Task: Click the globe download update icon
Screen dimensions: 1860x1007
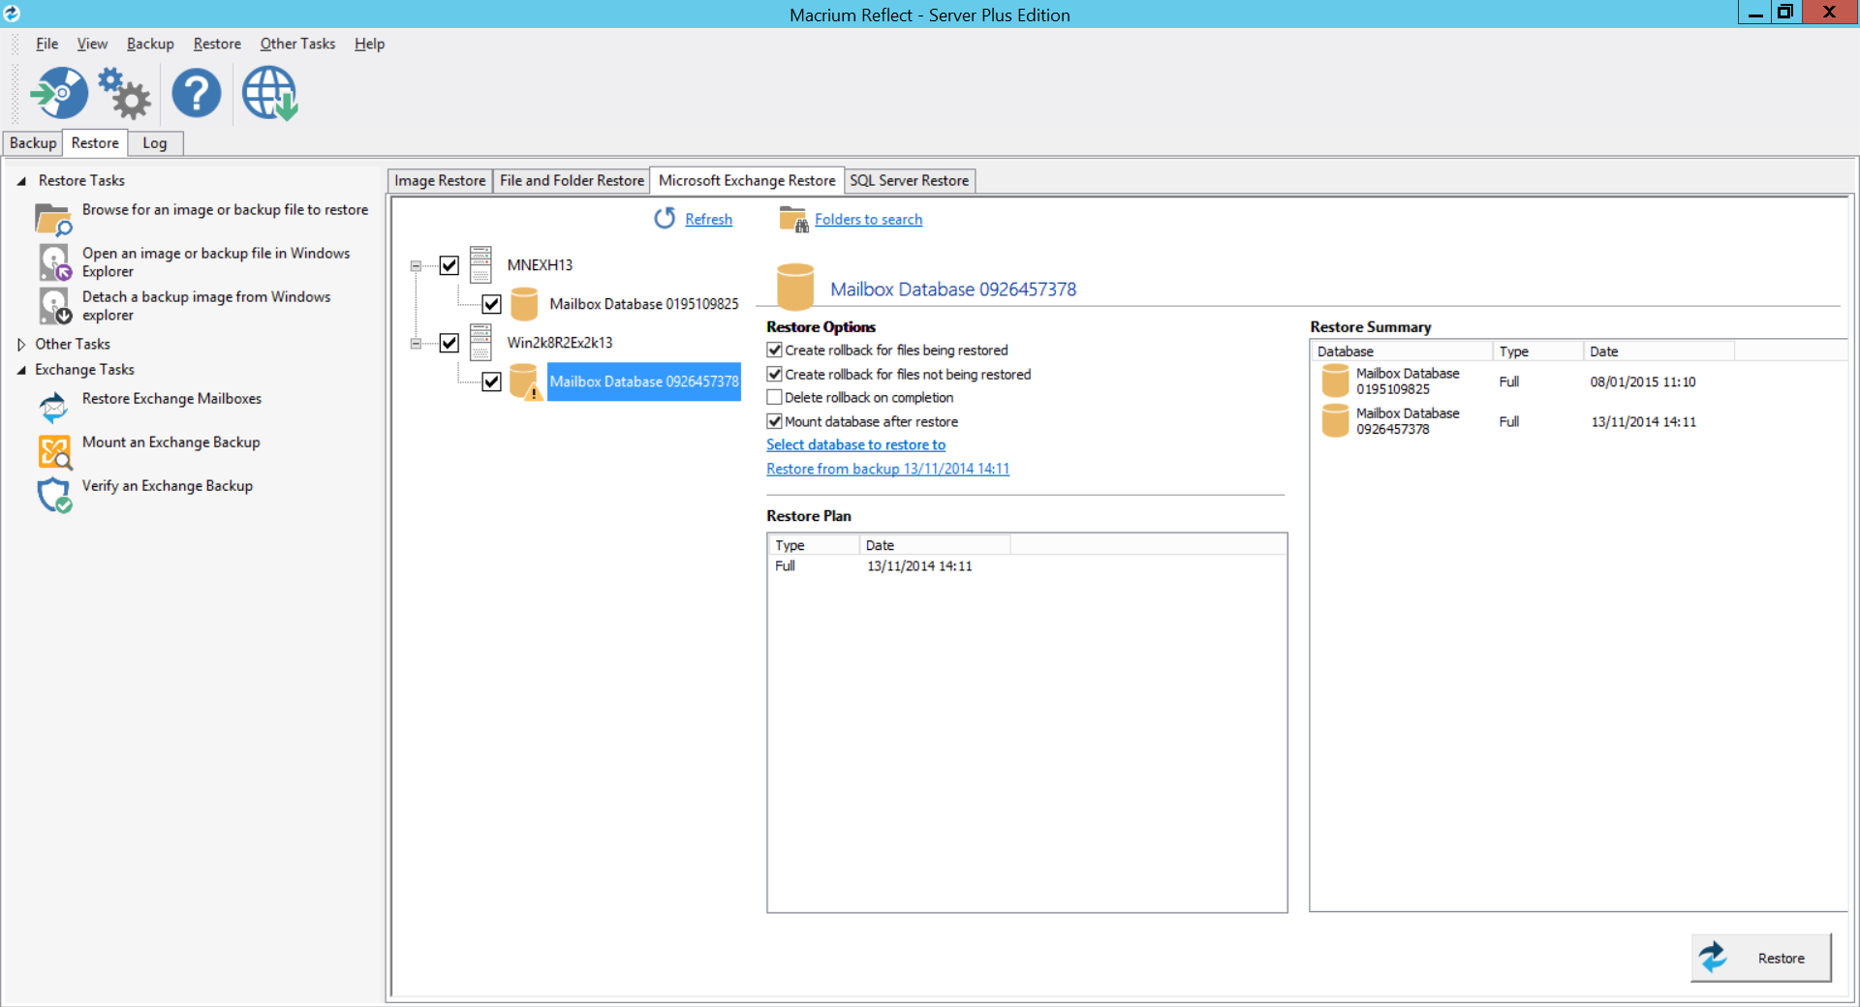Action: tap(269, 93)
